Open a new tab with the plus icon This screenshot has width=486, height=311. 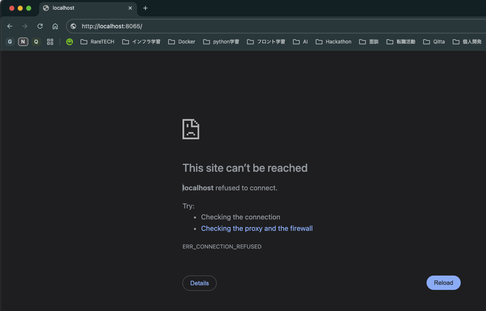pos(145,8)
